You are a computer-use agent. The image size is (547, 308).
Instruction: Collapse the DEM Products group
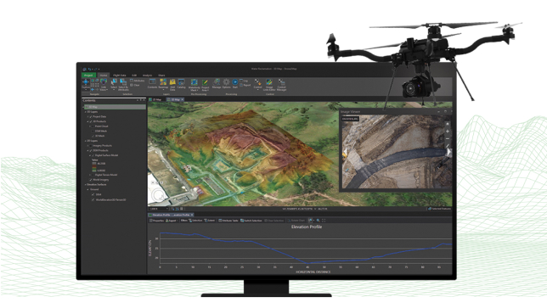pyautogui.click(x=87, y=150)
